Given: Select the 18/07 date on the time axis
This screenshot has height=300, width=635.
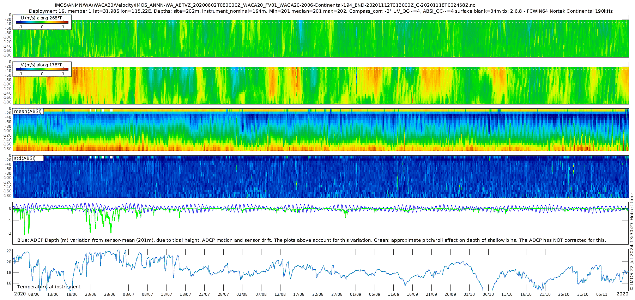Looking at the screenshot, I should pos(185,295).
